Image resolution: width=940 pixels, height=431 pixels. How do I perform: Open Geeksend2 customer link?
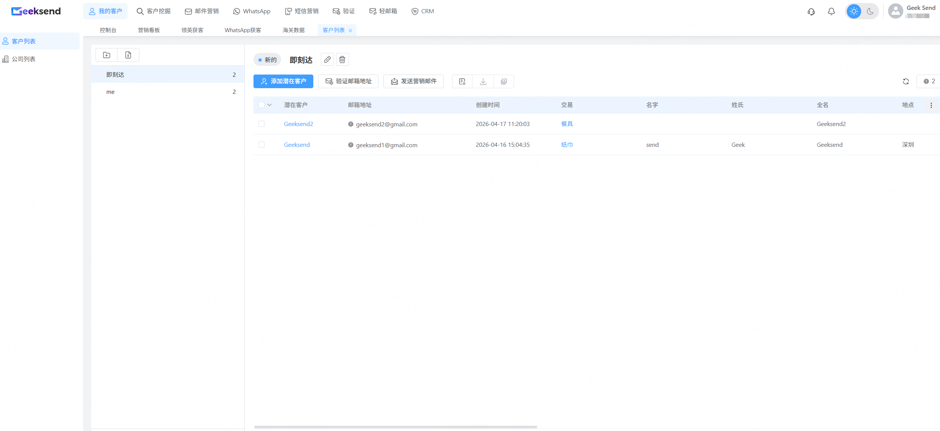point(299,124)
